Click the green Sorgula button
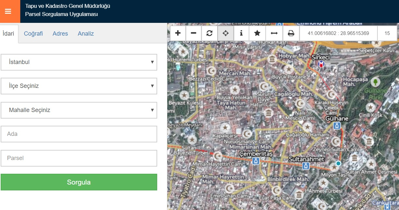399x210 pixels. coord(79,182)
